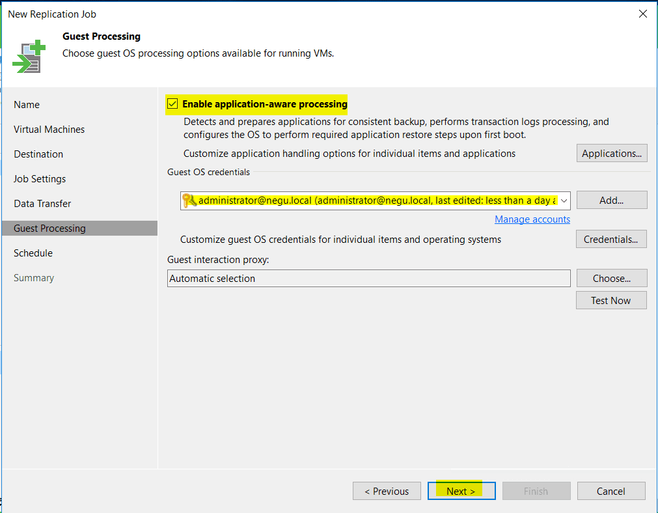Click the Automatic selection proxy field
This screenshot has width=658, height=513.
(368, 278)
